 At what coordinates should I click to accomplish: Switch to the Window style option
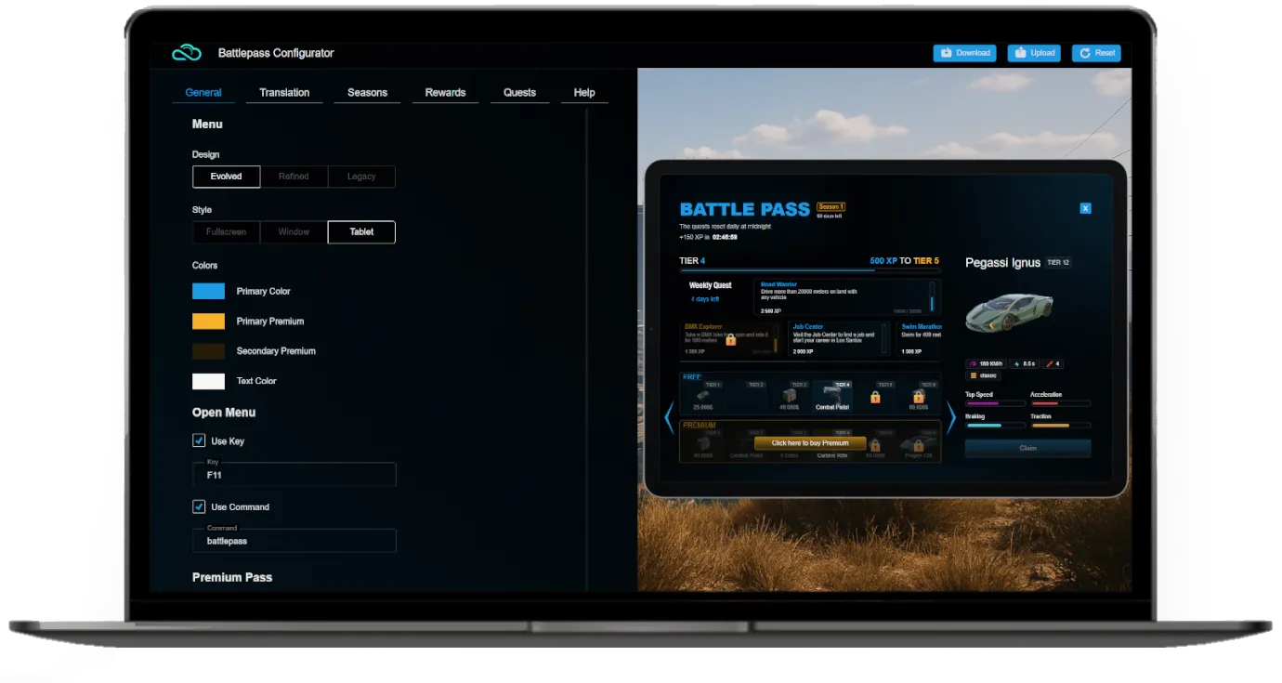click(294, 231)
